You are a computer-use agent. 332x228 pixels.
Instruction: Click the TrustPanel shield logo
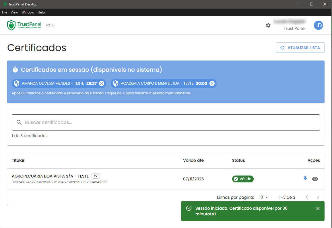[x=11, y=25]
